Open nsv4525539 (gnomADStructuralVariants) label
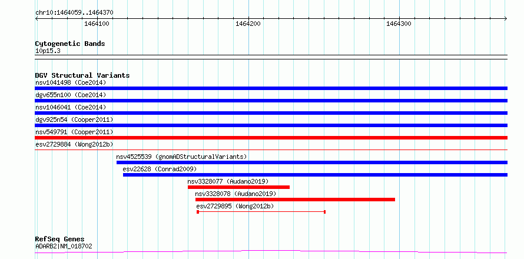This screenshot has height=259, width=524. click(x=181, y=157)
